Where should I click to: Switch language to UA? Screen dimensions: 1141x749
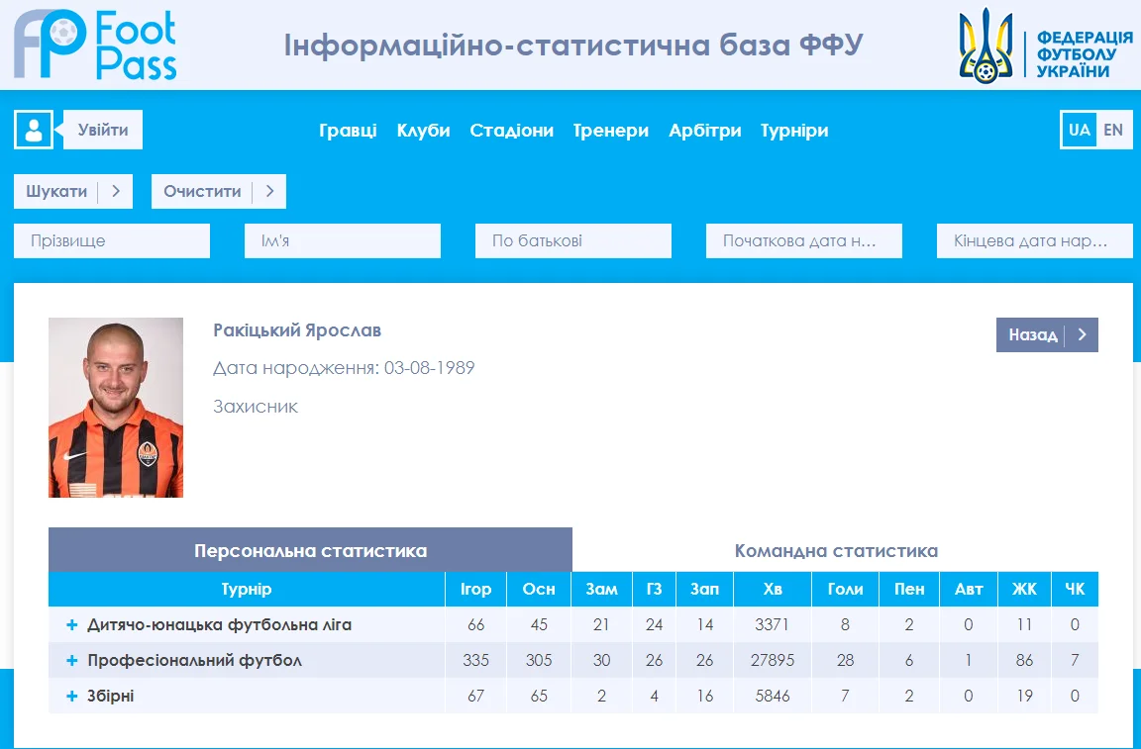1079,130
